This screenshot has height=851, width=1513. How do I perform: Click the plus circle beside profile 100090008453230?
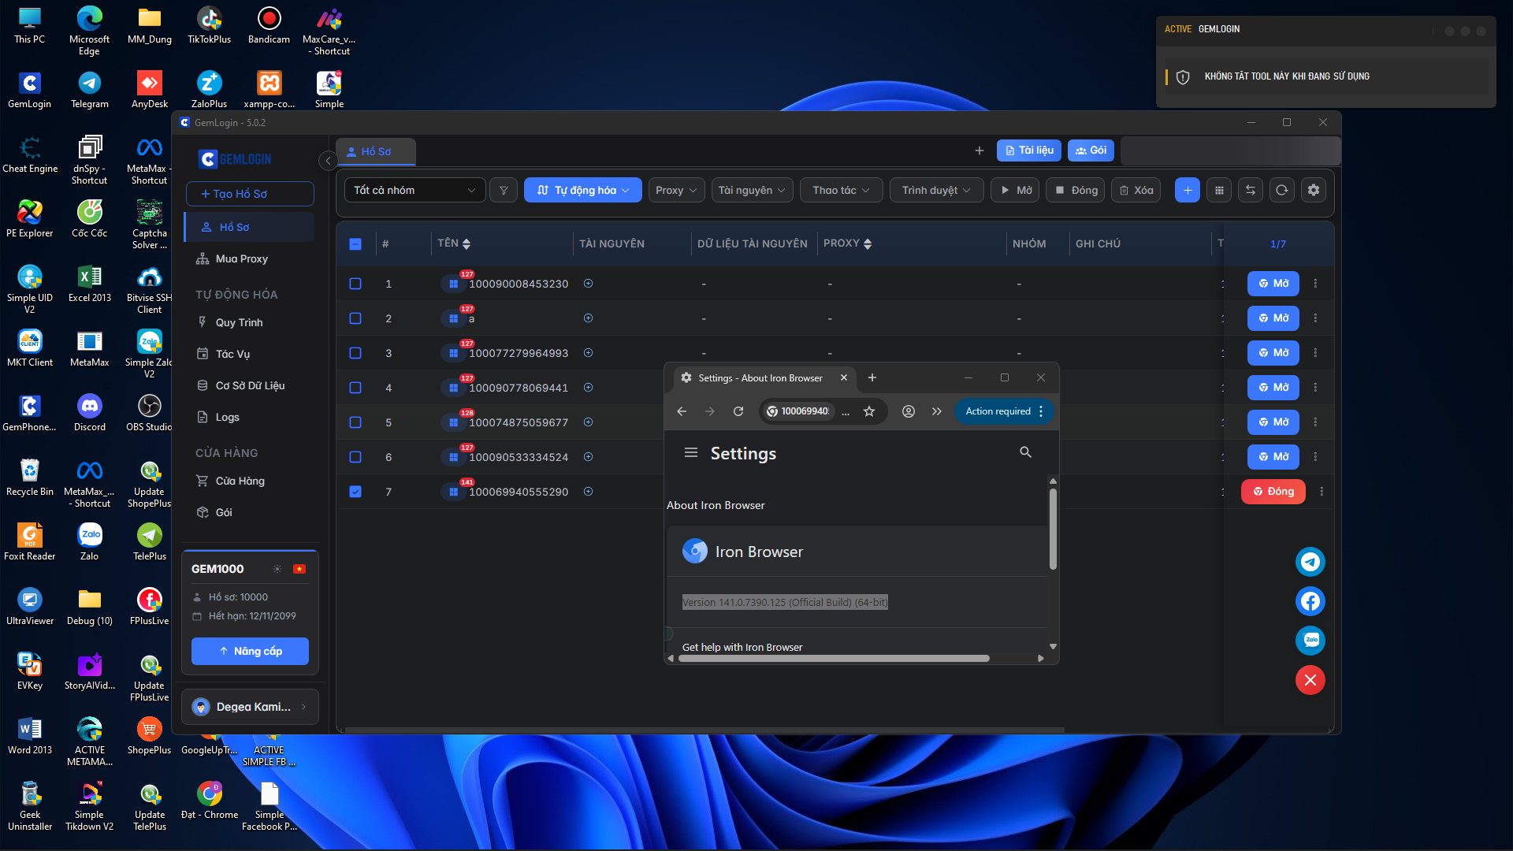coord(588,284)
